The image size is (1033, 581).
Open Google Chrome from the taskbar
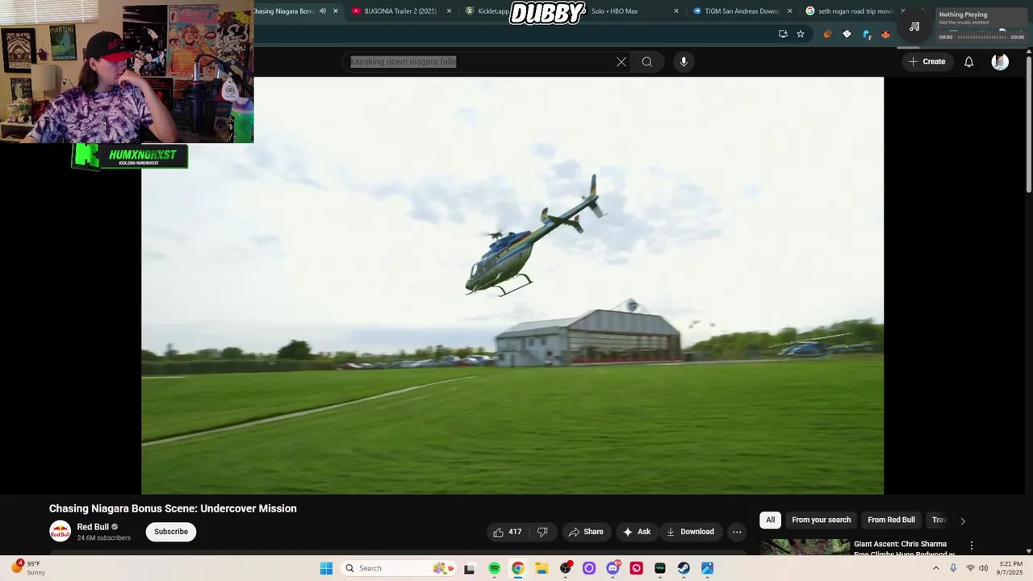[x=518, y=568]
